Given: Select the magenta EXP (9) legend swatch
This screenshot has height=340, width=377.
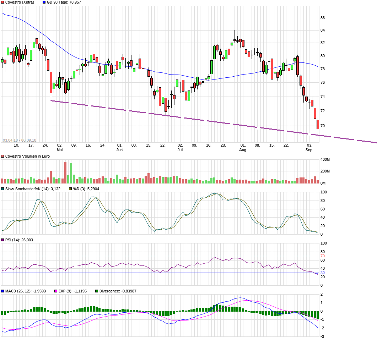Looking at the screenshot, I should tap(55, 291).
